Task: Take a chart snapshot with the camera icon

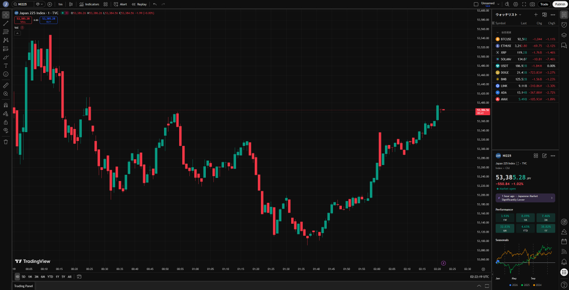Action: click(x=532, y=4)
